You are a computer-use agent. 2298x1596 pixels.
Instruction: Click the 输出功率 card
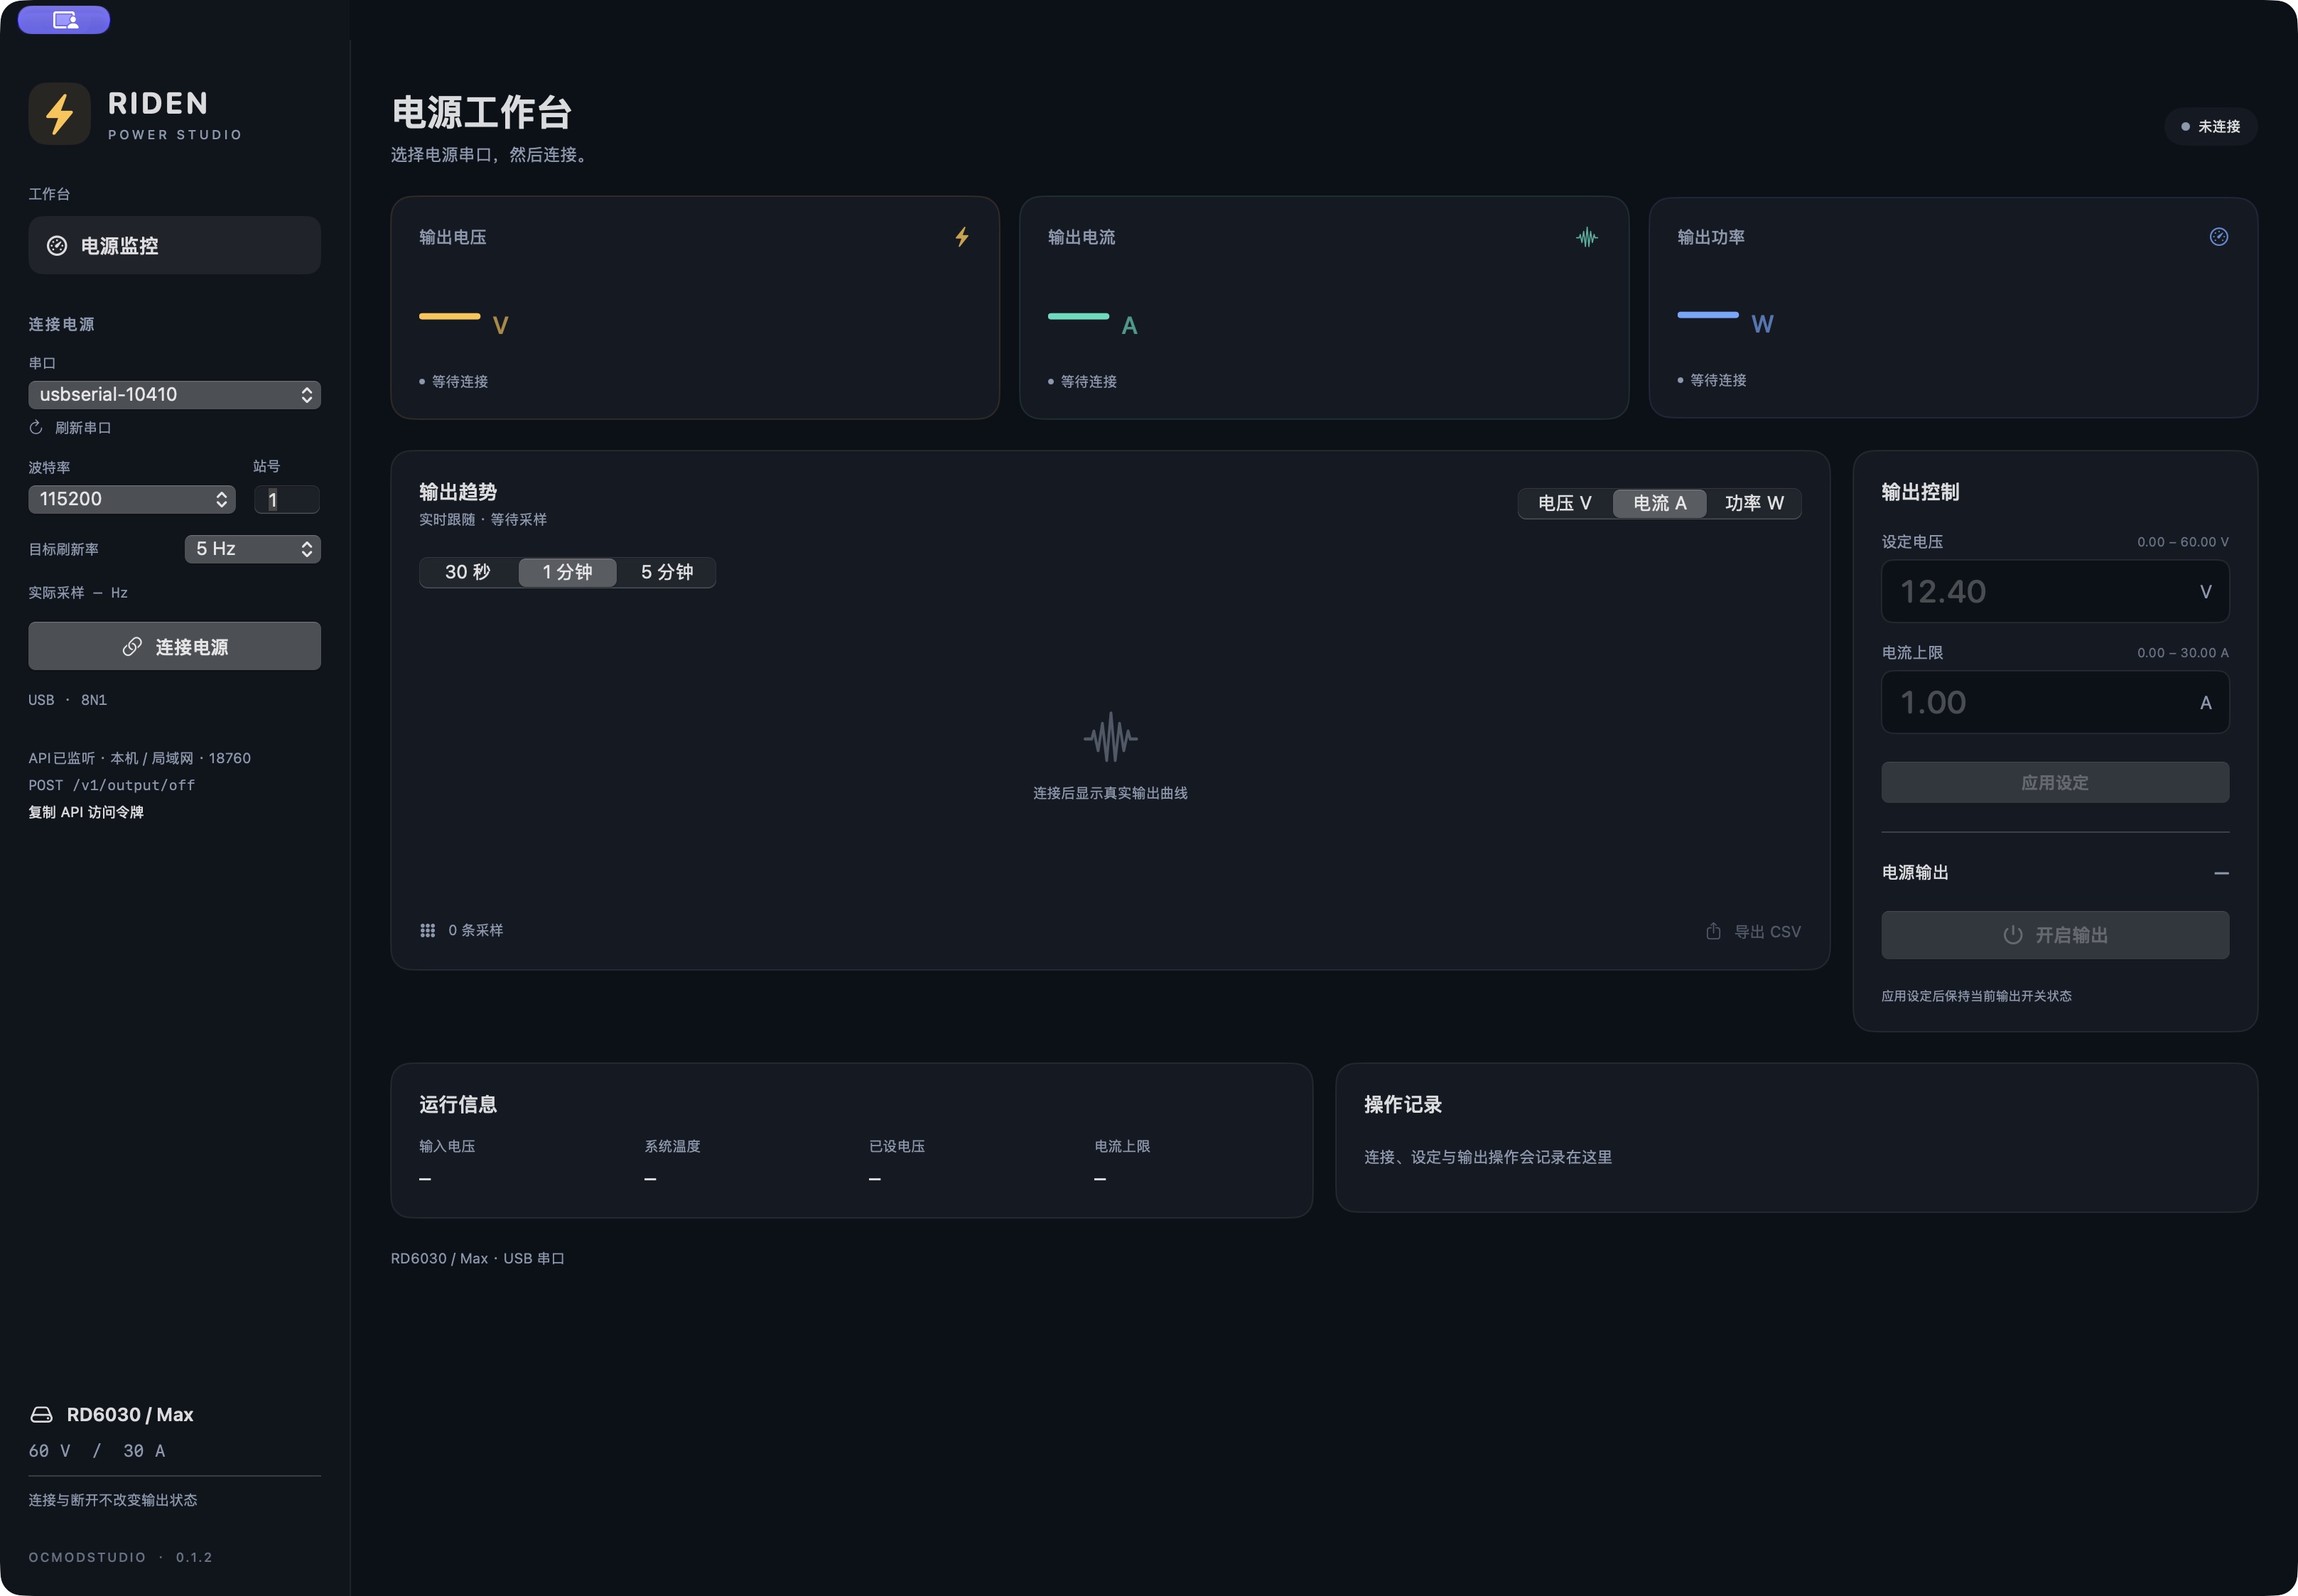coord(1953,308)
